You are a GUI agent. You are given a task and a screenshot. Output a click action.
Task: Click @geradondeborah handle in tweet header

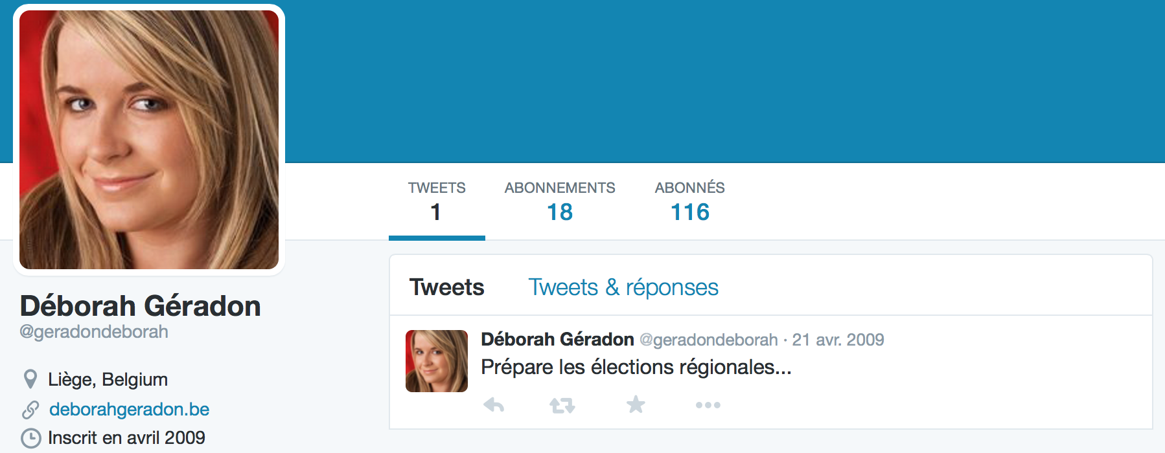[x=709, y=340]
